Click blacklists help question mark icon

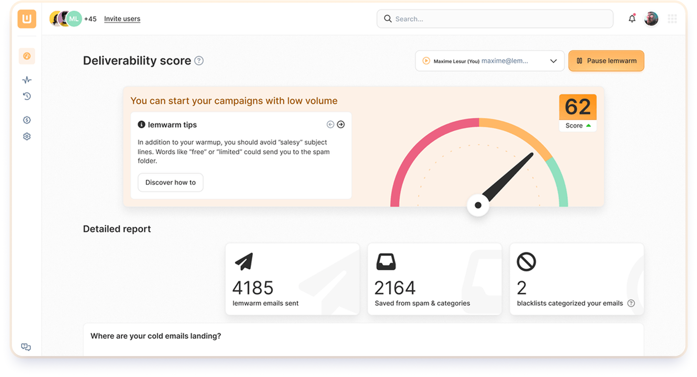click(x=631, y=303)
